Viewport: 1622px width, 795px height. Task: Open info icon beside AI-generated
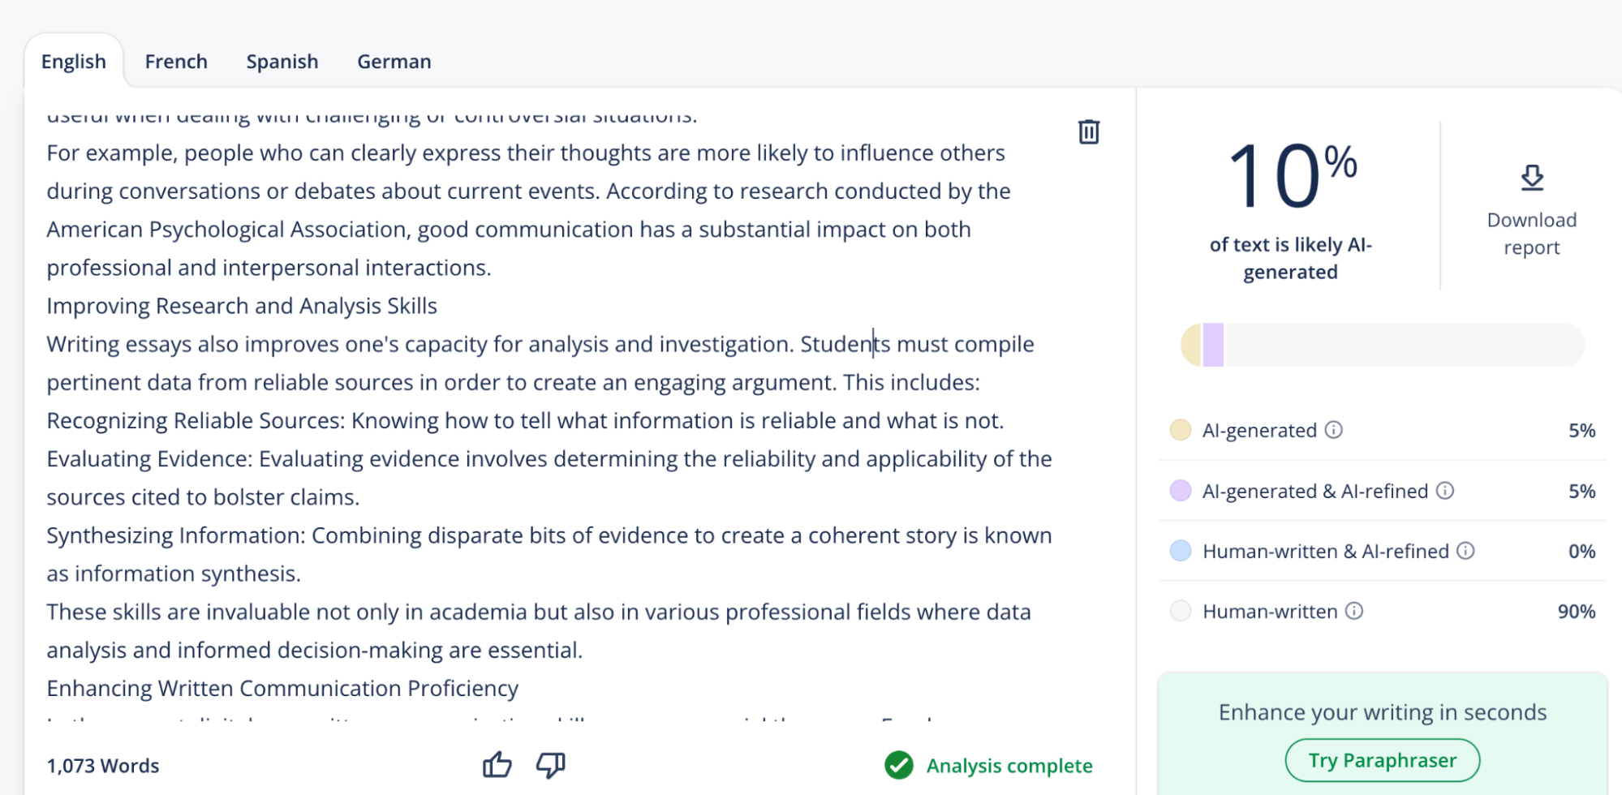(x=1334, y=430)
